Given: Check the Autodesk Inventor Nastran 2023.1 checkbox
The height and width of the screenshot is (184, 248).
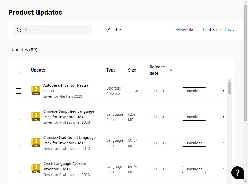Looking at the screenshot, I should 18,91.
